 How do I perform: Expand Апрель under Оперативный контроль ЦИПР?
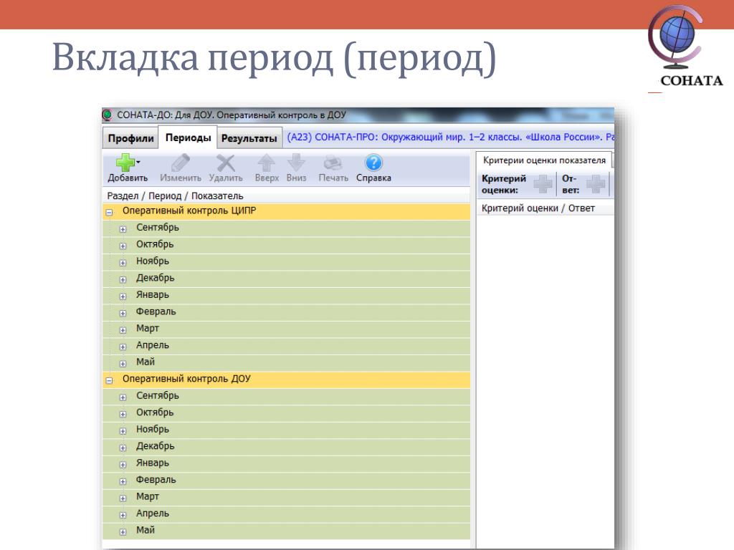click(x=123, y=347)
